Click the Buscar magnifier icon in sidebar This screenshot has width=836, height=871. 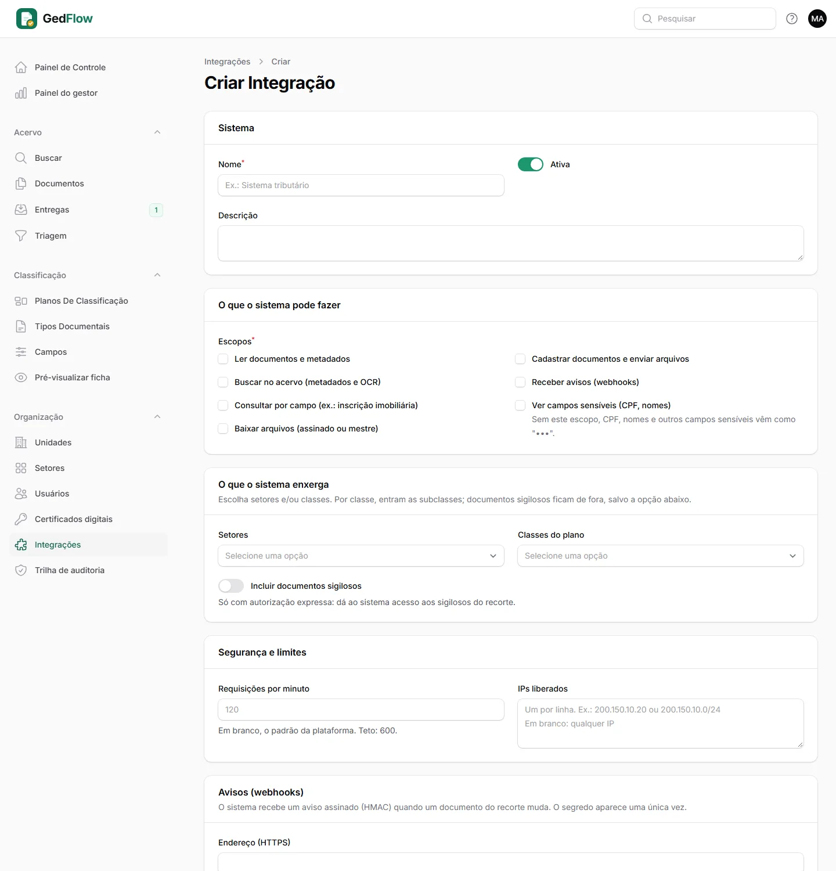point(21,158)
